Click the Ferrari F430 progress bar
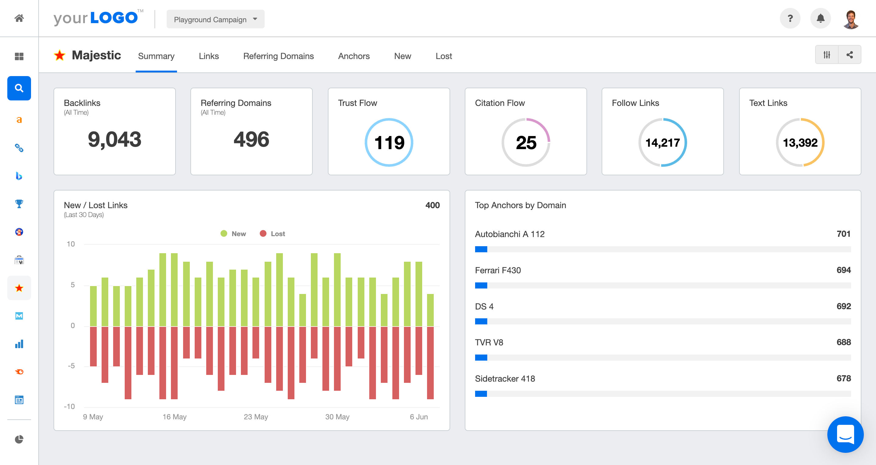 pyautogui.click(x=663, y=285)
